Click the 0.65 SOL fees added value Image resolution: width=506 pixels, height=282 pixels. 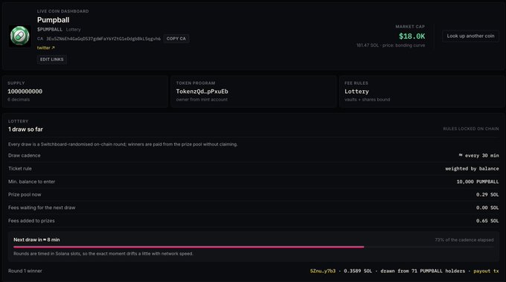point(487,221)
